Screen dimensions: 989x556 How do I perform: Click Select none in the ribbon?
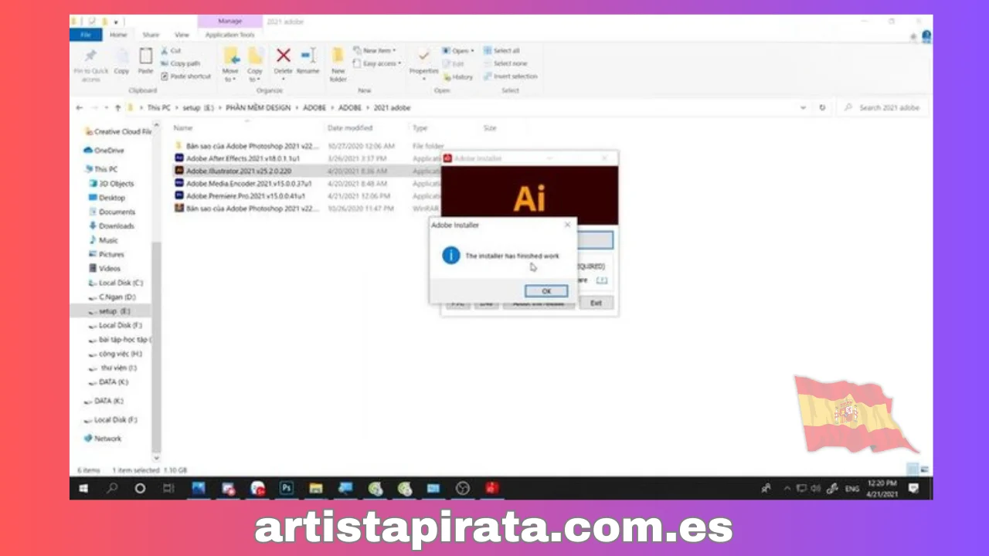(505, 63)
